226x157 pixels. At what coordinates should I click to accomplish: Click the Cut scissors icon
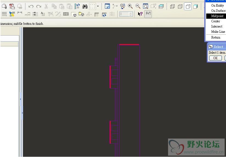46,6
